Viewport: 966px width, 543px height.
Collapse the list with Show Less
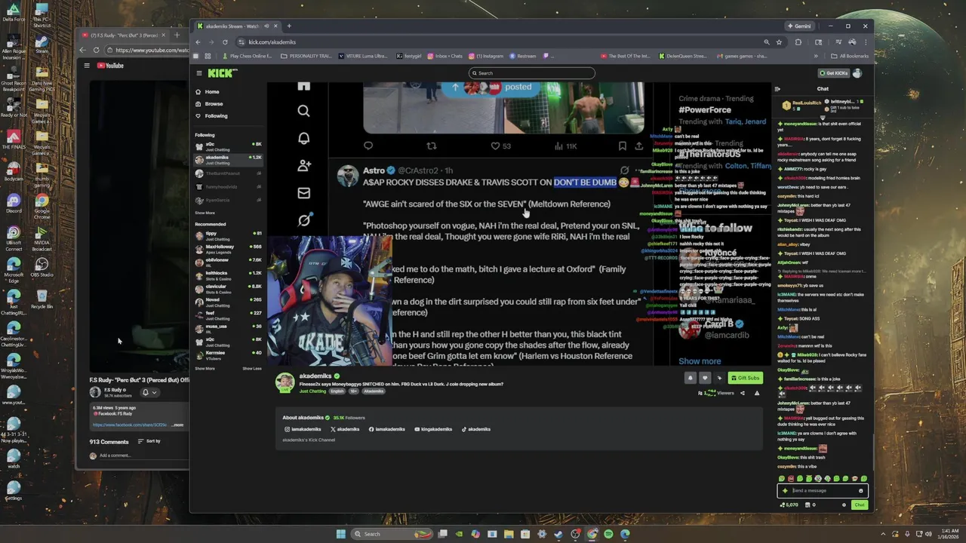(x=252, y=369)
